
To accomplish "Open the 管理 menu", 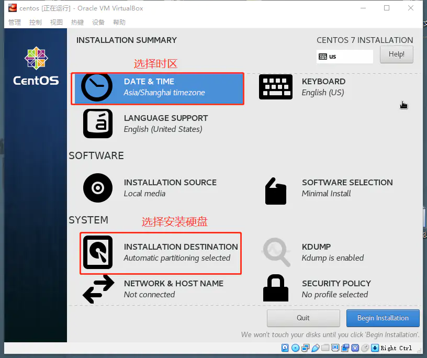I will (15, 22).
